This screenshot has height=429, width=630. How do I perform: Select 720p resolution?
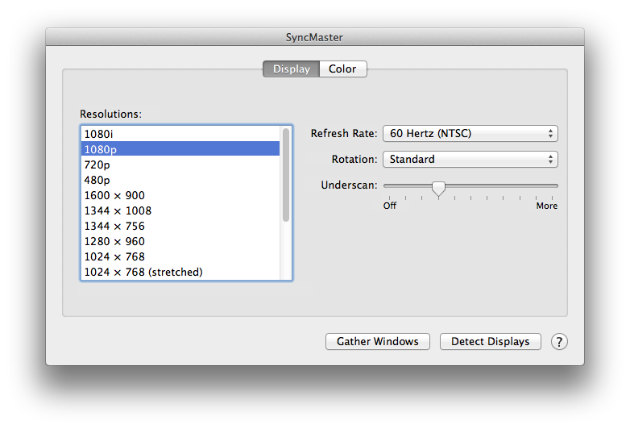[180, 165]
